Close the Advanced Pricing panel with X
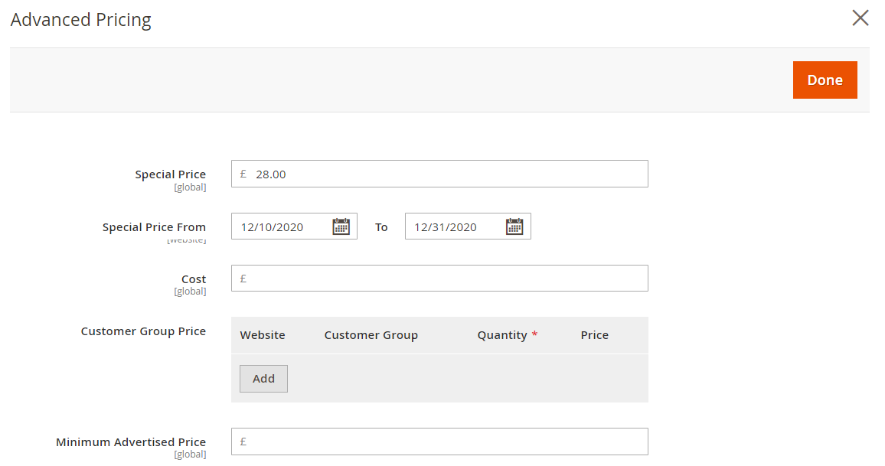The height and width of the screenshot is (466, 885). coord(861,18)
